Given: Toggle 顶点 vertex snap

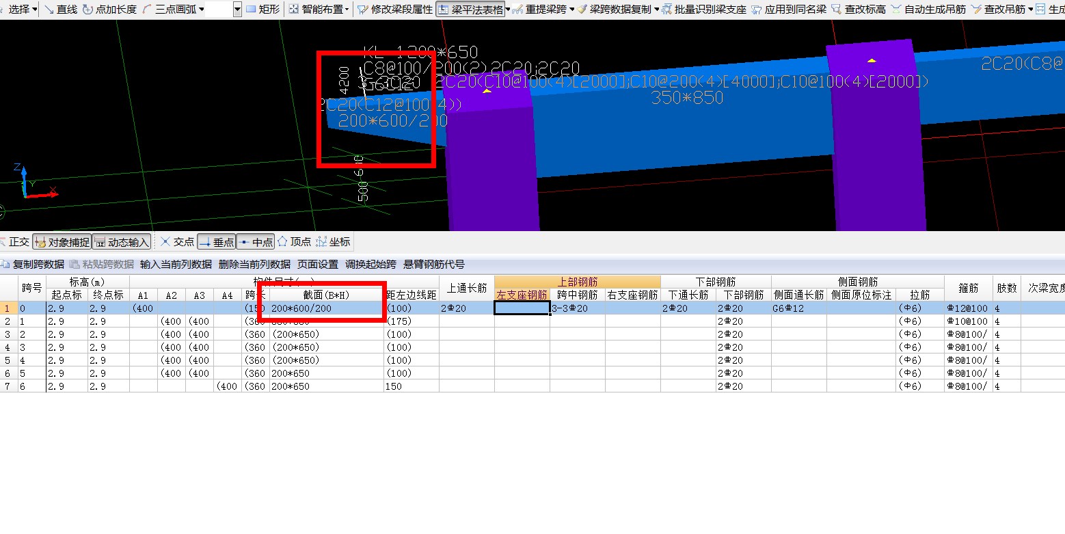Looking at the screenshot, I should pos(294,242).
